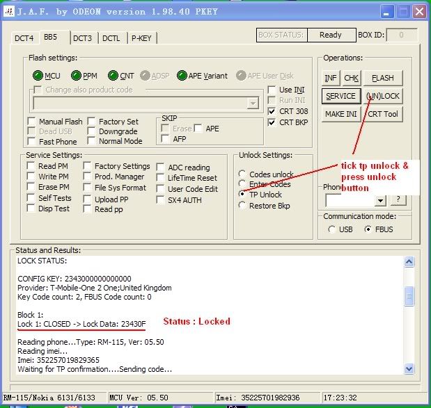This screenshot has width=431, height=408.
Task: Tick the File Sys Format checkbox
Action: pos(87,188)
